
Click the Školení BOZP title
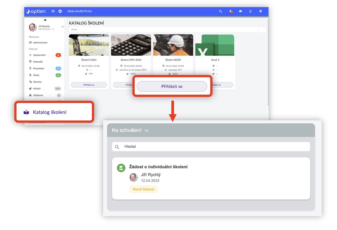coord(173,60)
